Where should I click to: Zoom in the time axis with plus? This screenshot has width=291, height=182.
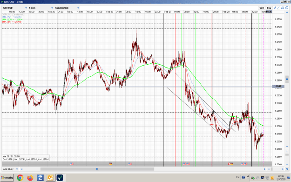[x=283, y=169]
